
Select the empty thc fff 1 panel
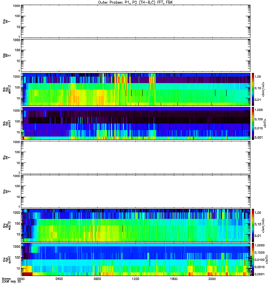pos(136,158)
